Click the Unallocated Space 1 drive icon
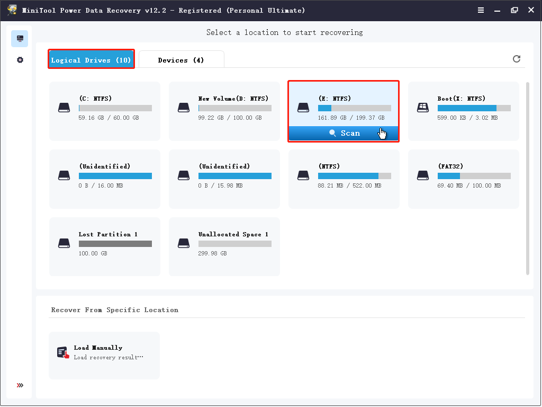The image size is (542, 407). pyautogui.click(x=184, y=243)
